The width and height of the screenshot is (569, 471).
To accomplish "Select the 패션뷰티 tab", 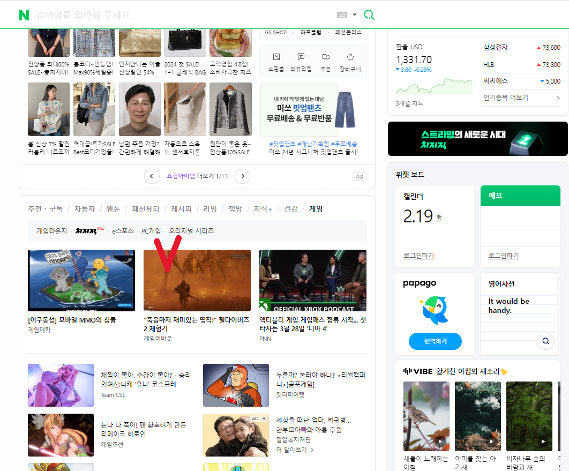I will coord(146,209).
